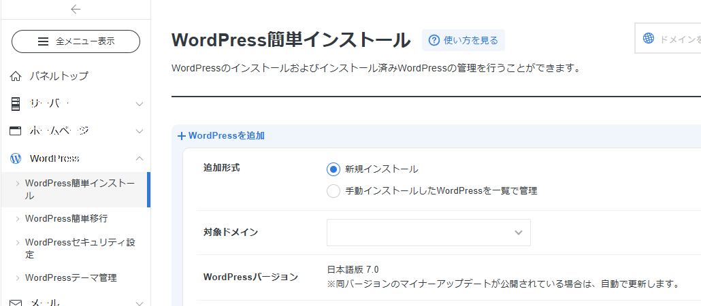Collapse the WordPress section chevron
This screenshot has height=306, width=701.
point(140,158)
